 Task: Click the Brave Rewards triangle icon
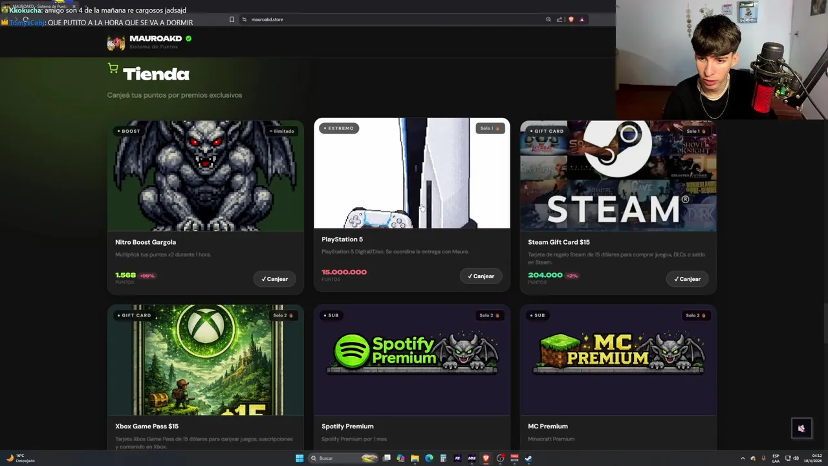tap(582, 19)
